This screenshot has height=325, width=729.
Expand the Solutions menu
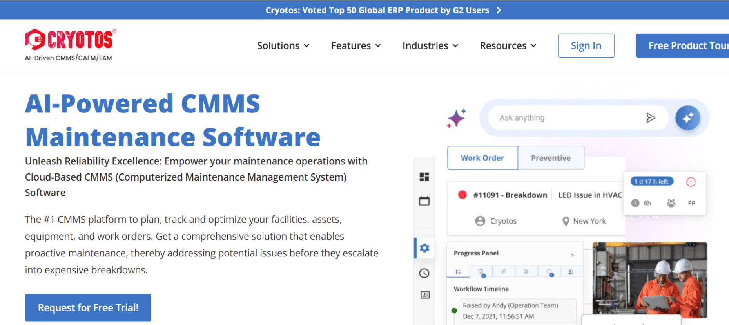click(x=283, y=45)
